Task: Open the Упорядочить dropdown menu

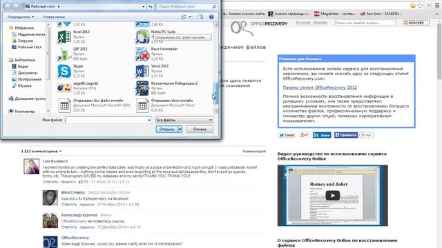Action: (21, 17)
